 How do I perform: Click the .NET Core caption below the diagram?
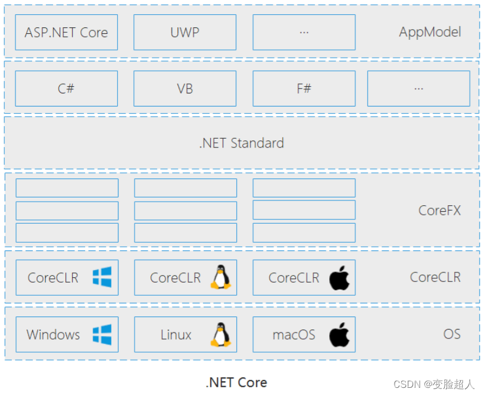[236, 383]
